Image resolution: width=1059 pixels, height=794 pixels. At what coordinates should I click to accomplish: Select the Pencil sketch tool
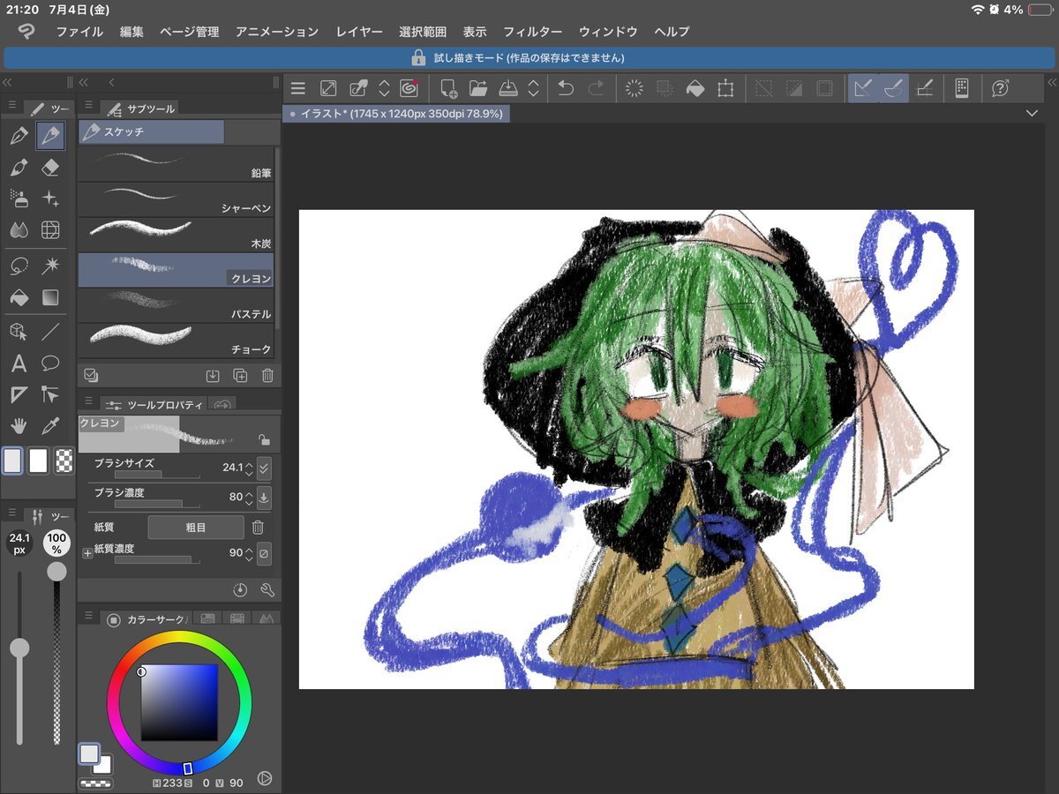(x=51, y=137)
